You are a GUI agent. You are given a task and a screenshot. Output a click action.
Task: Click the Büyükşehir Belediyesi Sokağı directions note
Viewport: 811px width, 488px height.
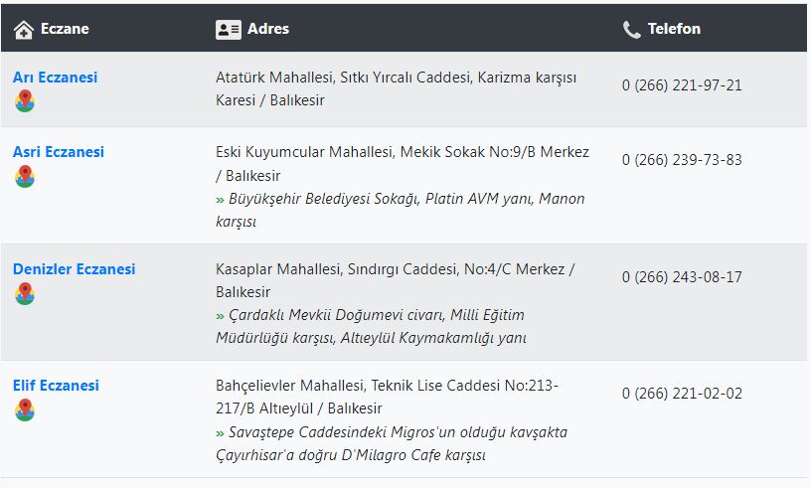[x=401, y=210]
